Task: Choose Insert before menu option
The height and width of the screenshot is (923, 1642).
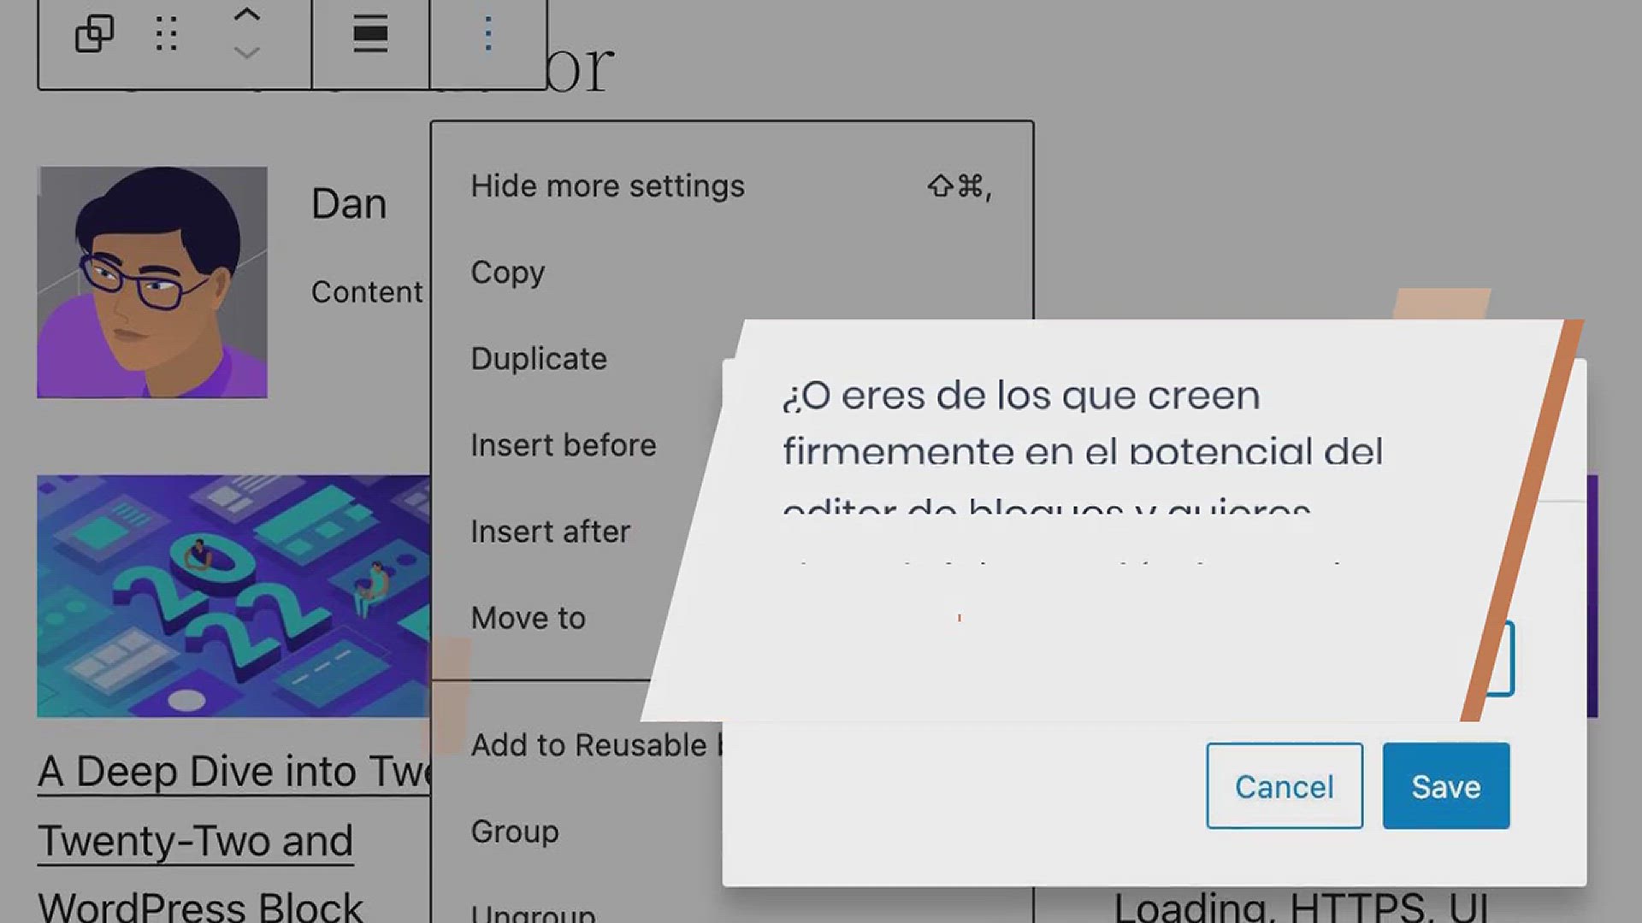Action: click(563, 445)
